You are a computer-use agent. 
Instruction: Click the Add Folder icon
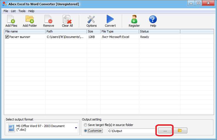point(30,19)
